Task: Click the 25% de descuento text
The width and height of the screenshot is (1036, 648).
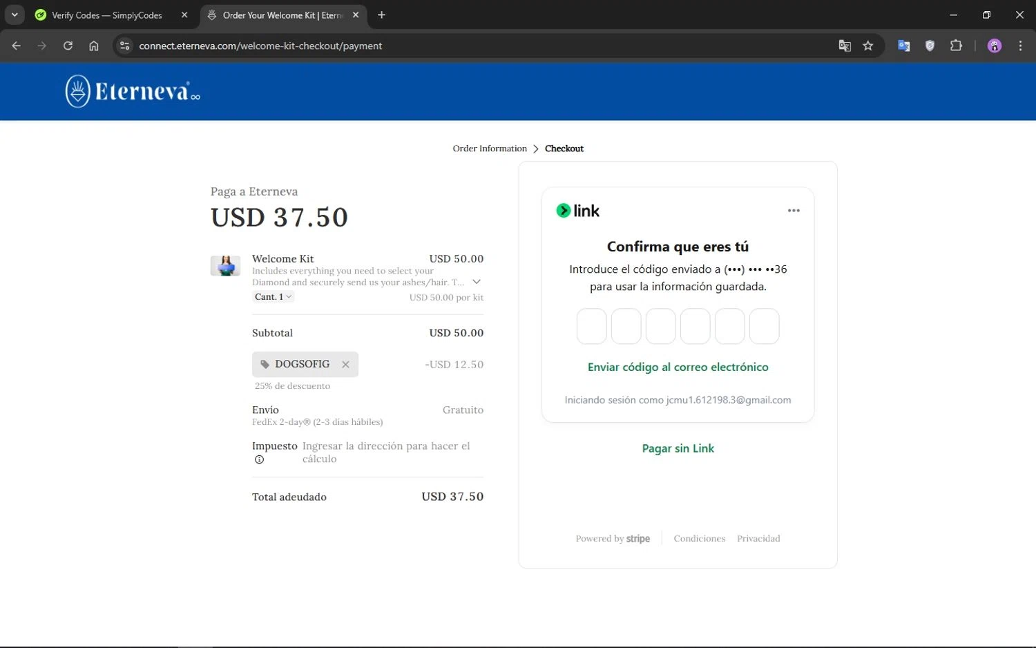Action: [x=292, y=386]
